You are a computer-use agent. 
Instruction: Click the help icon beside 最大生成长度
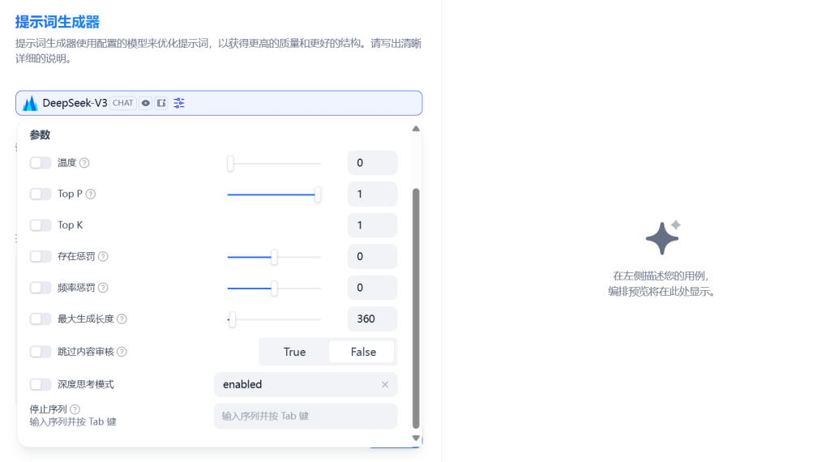point(122,319)
